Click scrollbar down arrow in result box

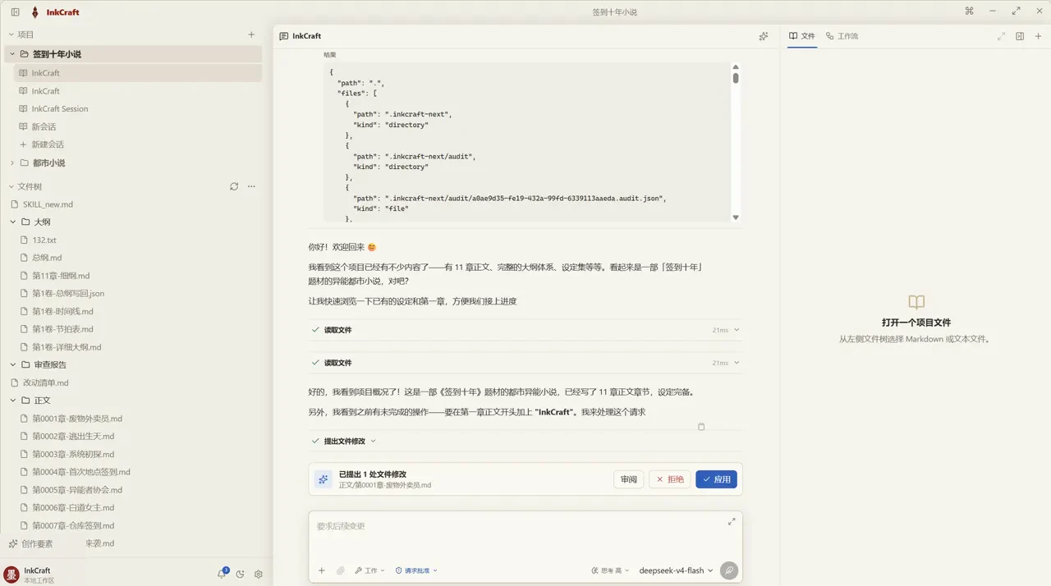pyautogui.click(x=736, y=217)
